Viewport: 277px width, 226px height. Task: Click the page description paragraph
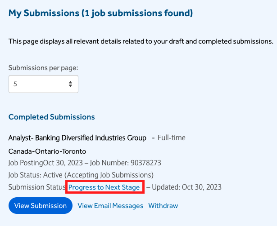[141, 41]
